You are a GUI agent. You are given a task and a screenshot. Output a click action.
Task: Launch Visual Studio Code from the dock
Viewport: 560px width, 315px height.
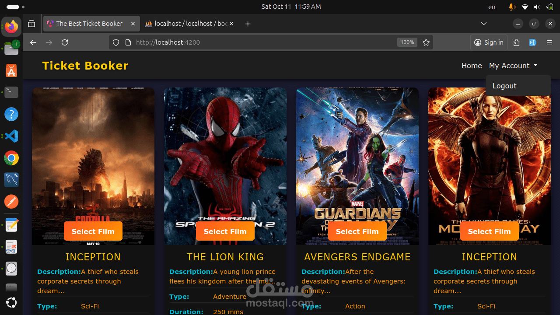(x=11, y=136)
